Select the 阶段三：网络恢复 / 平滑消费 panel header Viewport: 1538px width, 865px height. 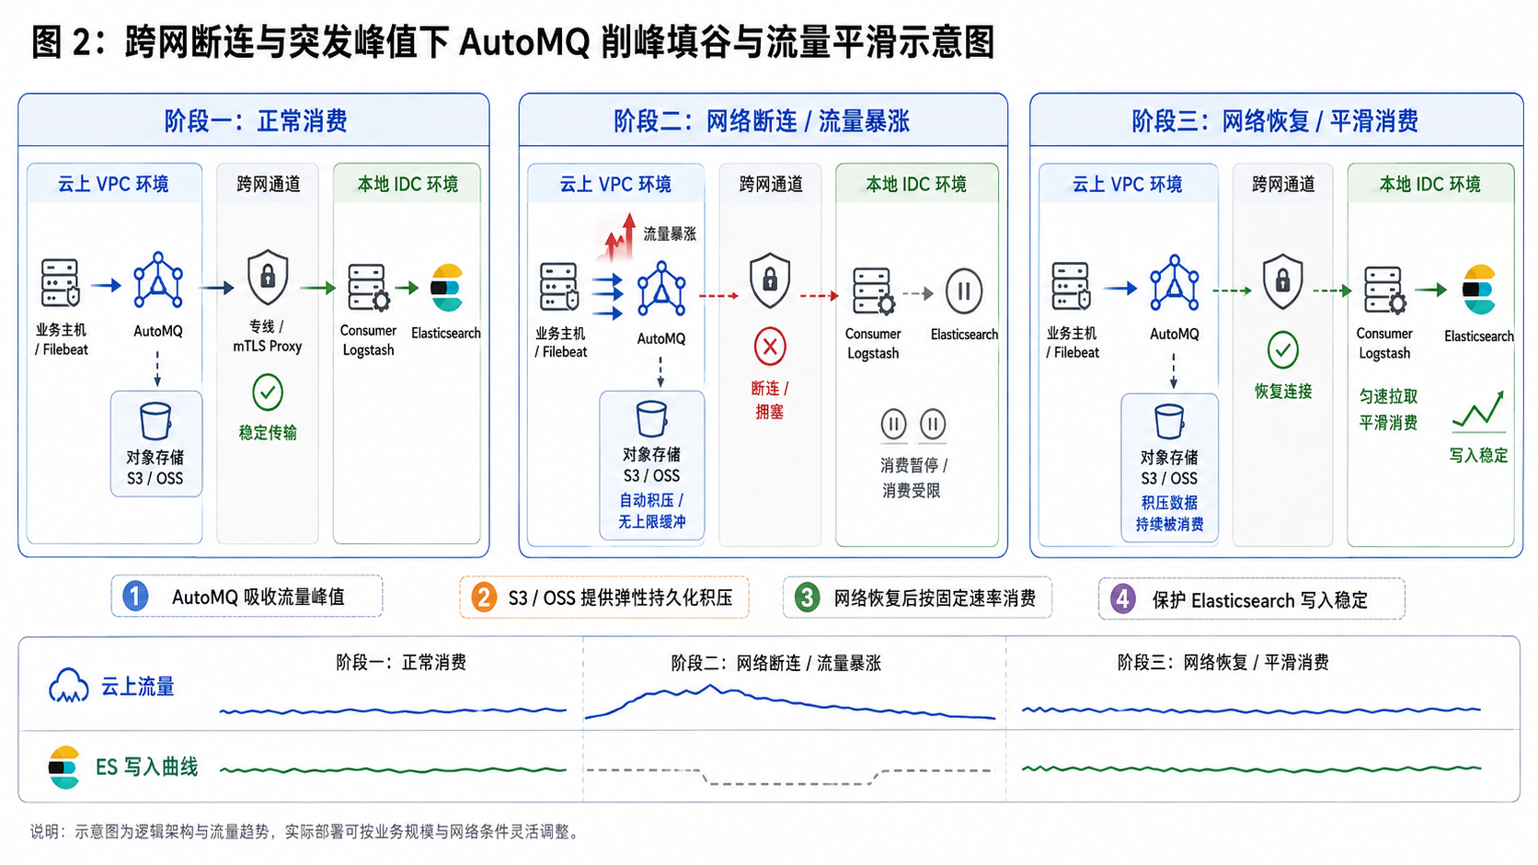1276,120
